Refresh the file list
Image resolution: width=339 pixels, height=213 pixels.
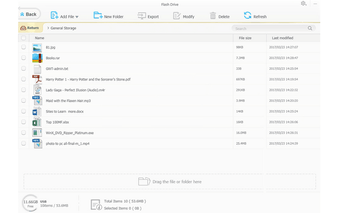coord(247,16)
